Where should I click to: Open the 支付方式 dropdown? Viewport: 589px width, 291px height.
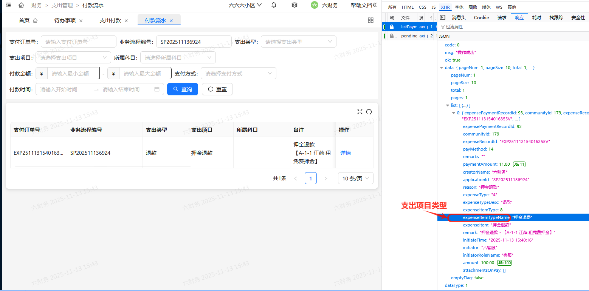pos(238,73)
